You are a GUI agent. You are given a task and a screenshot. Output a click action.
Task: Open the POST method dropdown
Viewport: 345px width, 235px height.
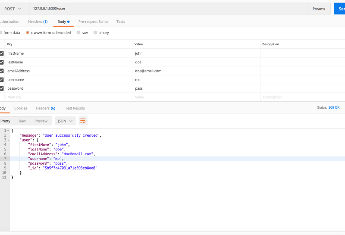coord(13,9)
